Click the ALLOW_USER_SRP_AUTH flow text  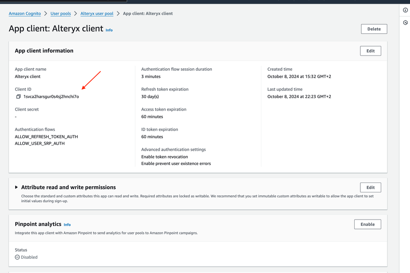[40, 143]
